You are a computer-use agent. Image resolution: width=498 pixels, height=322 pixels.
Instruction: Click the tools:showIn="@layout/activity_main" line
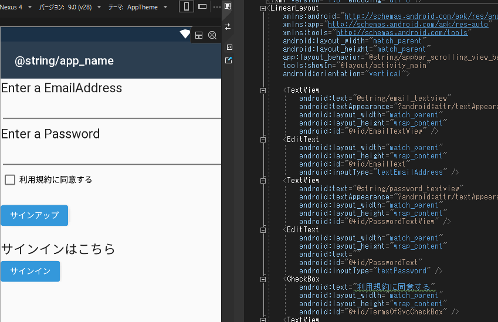[357, 66]
